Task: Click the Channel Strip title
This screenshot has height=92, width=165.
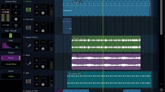Action: pyautogui.click(x=11, y=2)
